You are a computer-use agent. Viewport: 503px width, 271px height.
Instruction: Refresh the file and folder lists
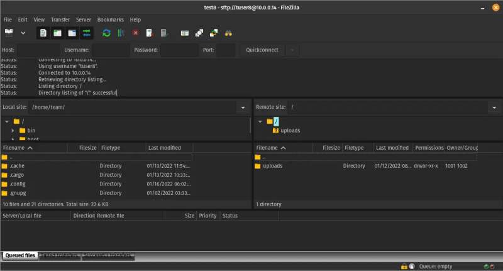coord(107,33)
